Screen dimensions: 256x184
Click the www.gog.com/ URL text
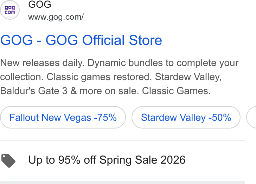(56, 17)
